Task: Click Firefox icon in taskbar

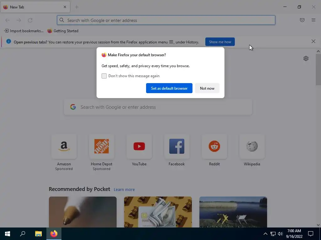Action: [x=54, y=234]
